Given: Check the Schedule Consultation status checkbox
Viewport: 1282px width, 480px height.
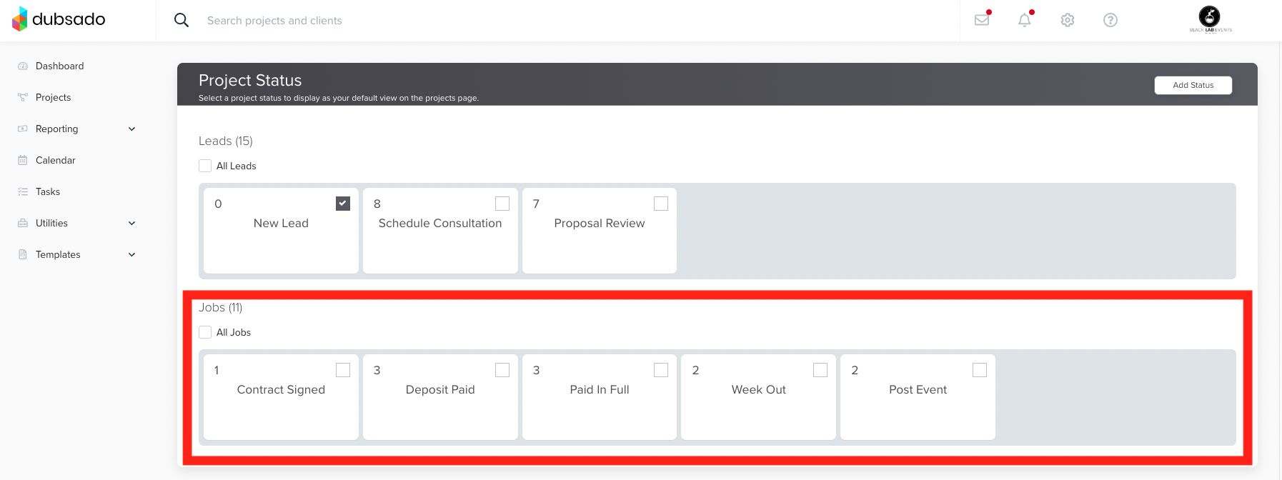Looking at the screenshot, I should pos(502,204).
